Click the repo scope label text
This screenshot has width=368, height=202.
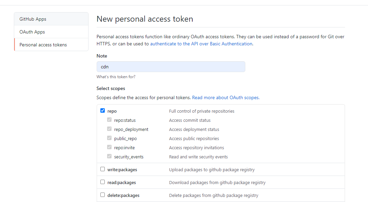(x=112, y=111)
